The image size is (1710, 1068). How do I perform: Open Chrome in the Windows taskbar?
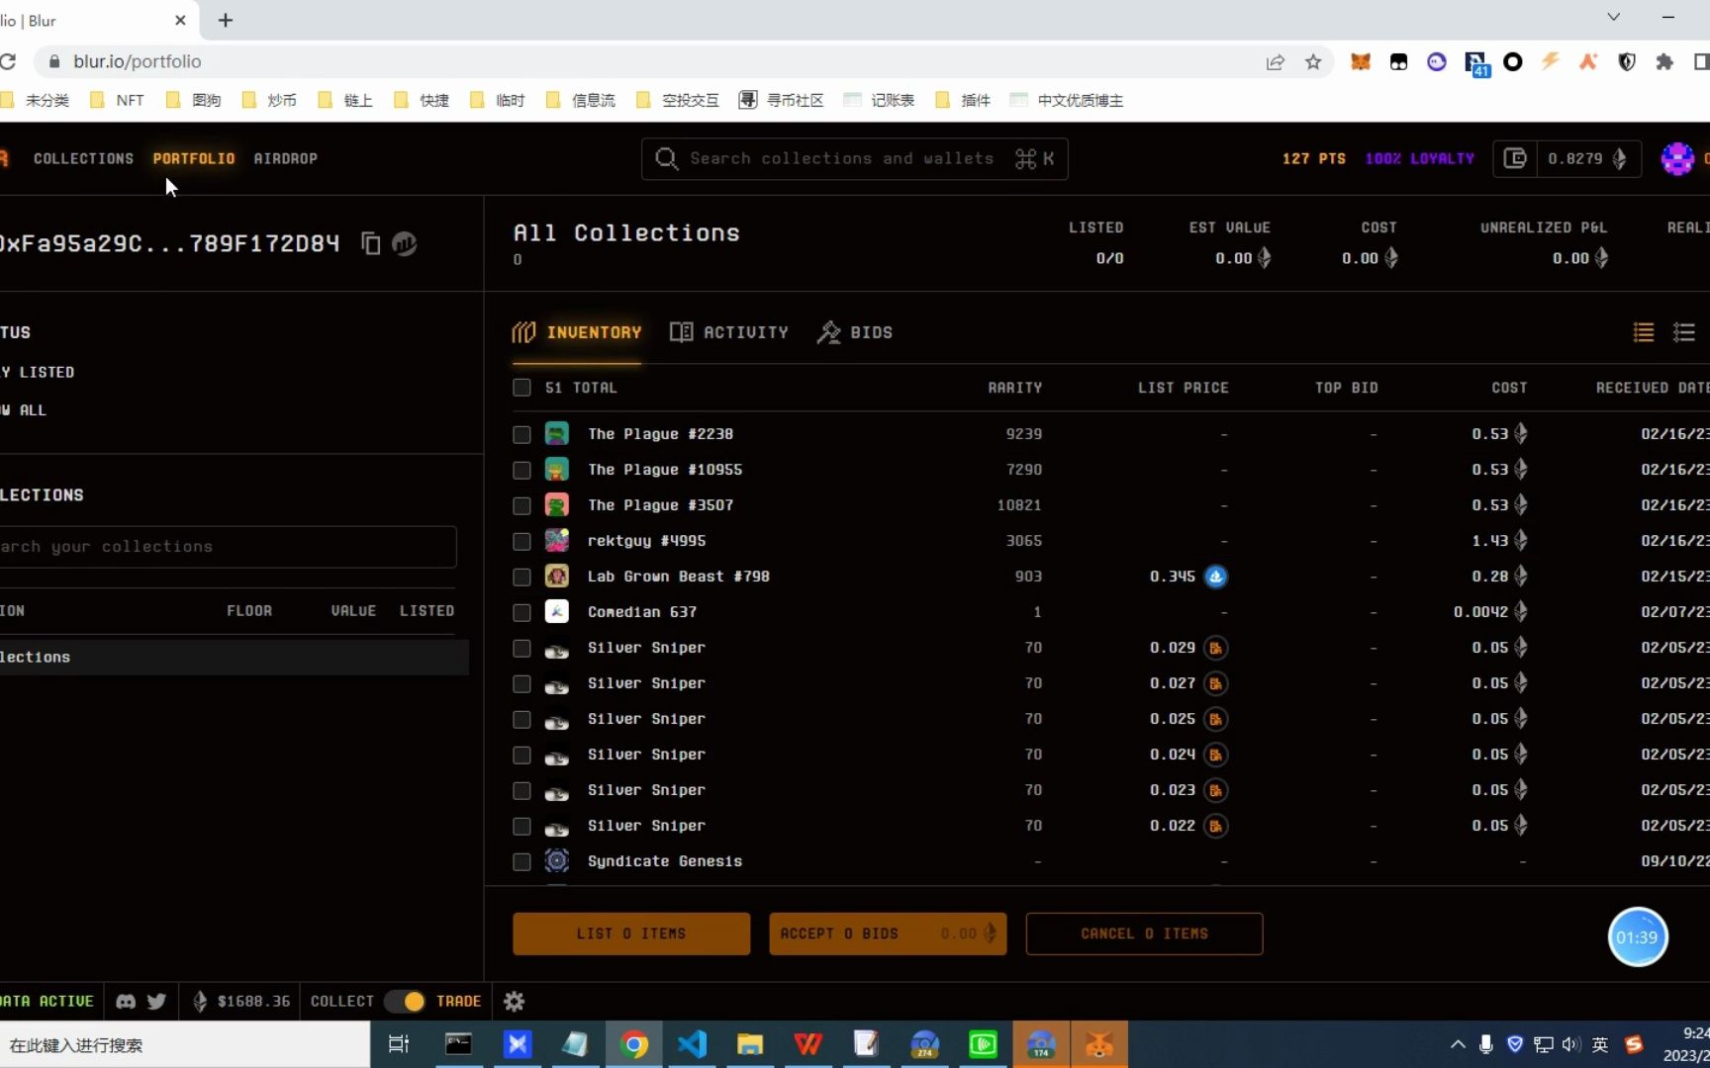634,1044
